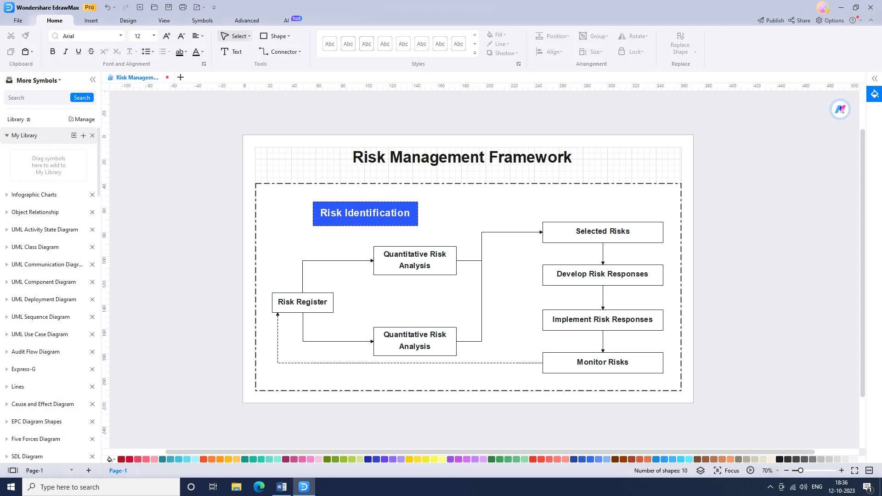The width and height of the screenshot is (882, 496).
Task: Toggle underline formatting on selected text
Action: point(78,51)
